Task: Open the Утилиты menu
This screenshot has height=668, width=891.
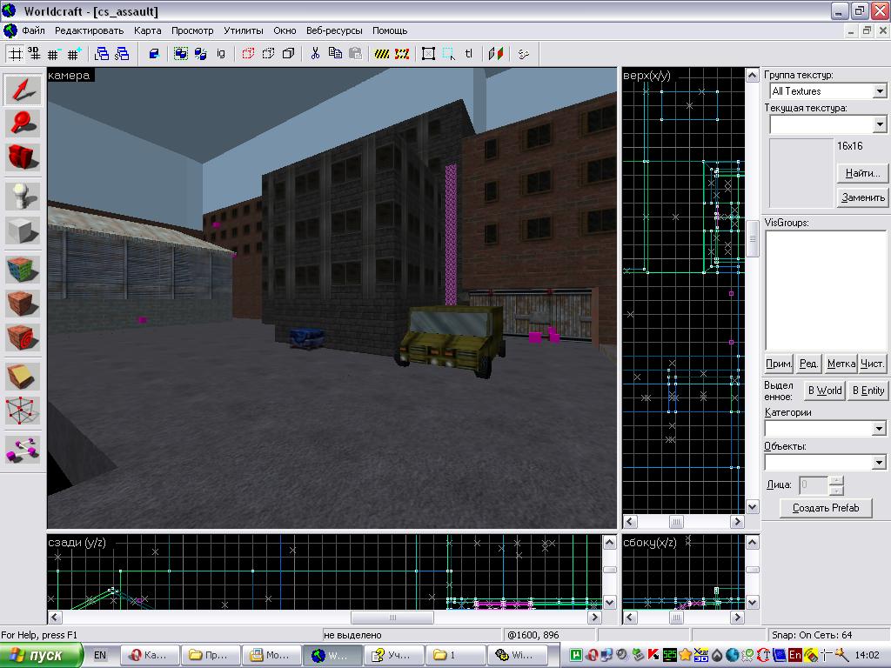Action: [x=243, y=30]
